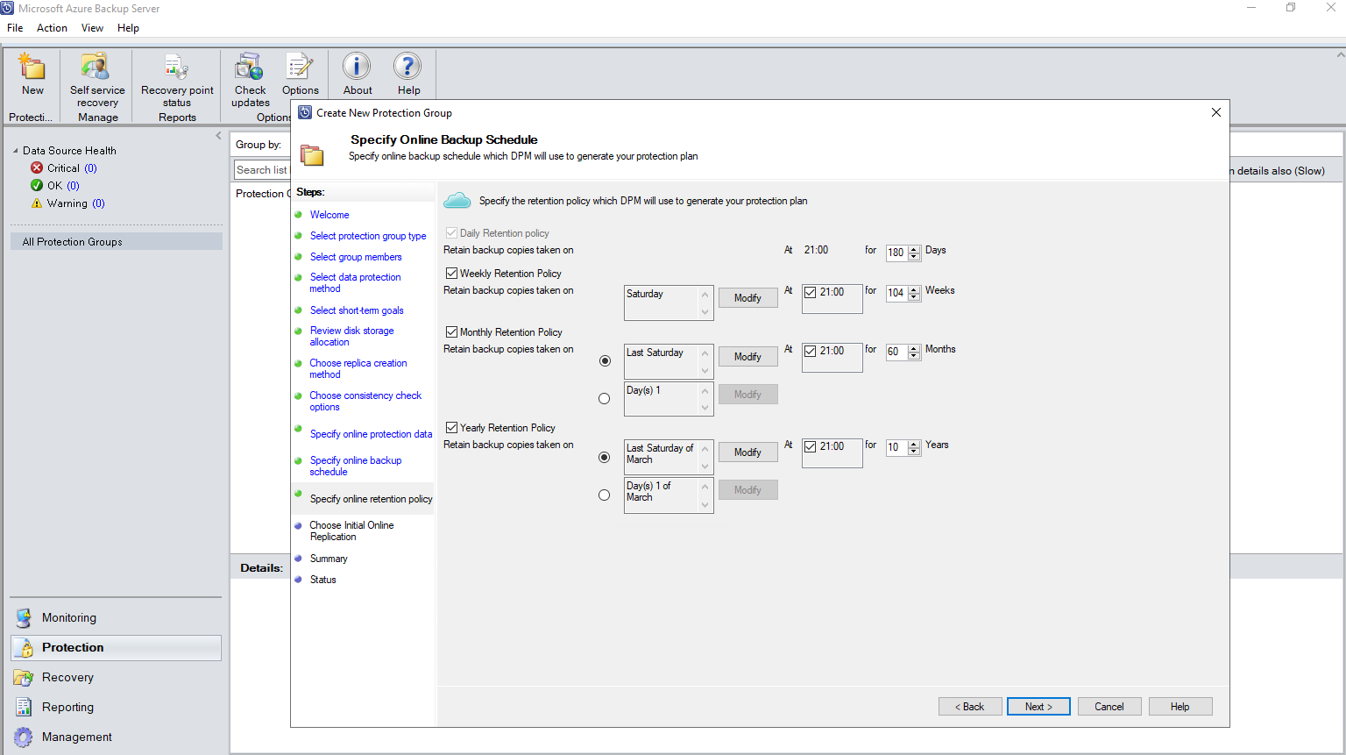The height and width of the screenshot is (755, 1346).
Task: Go to Review disk storage allocation step
Action: pyautogui.click(x=351, y=337)
